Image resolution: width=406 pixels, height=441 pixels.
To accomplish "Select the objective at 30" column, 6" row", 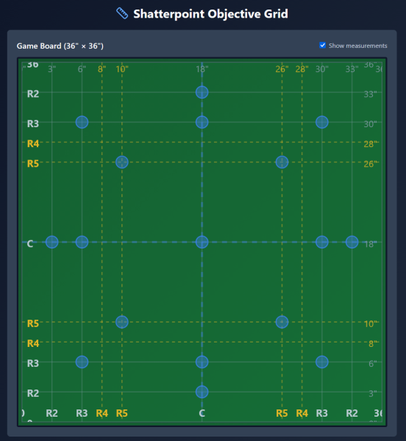I will coord(322,362).
